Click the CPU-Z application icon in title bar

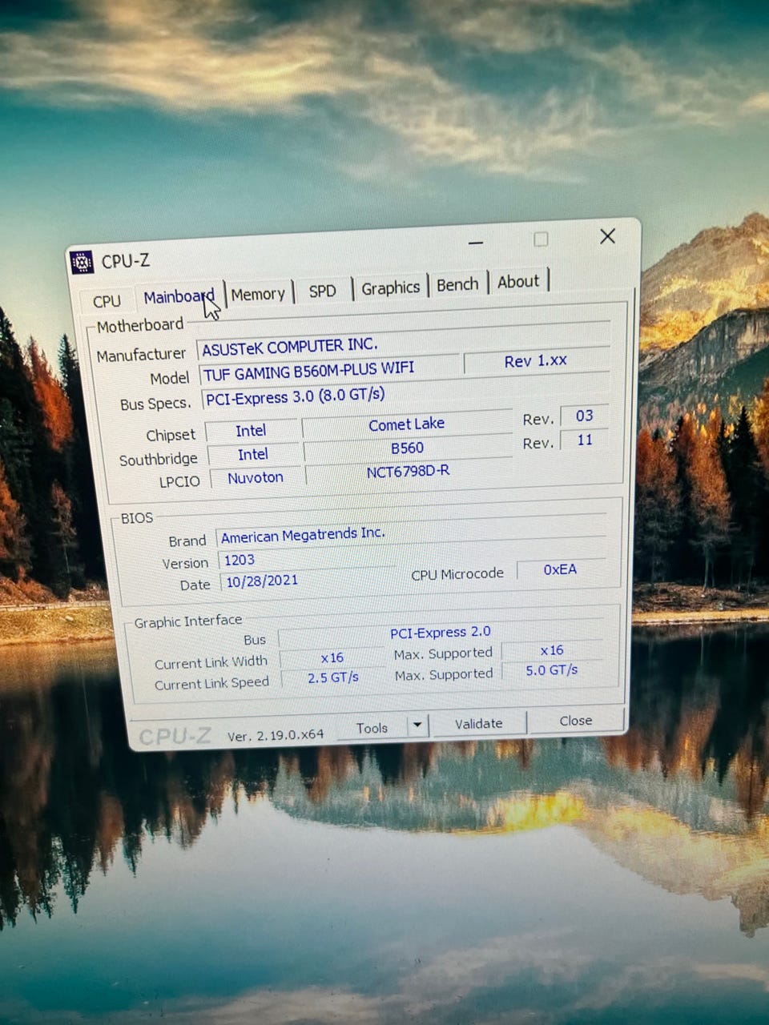tap(82, 262)
